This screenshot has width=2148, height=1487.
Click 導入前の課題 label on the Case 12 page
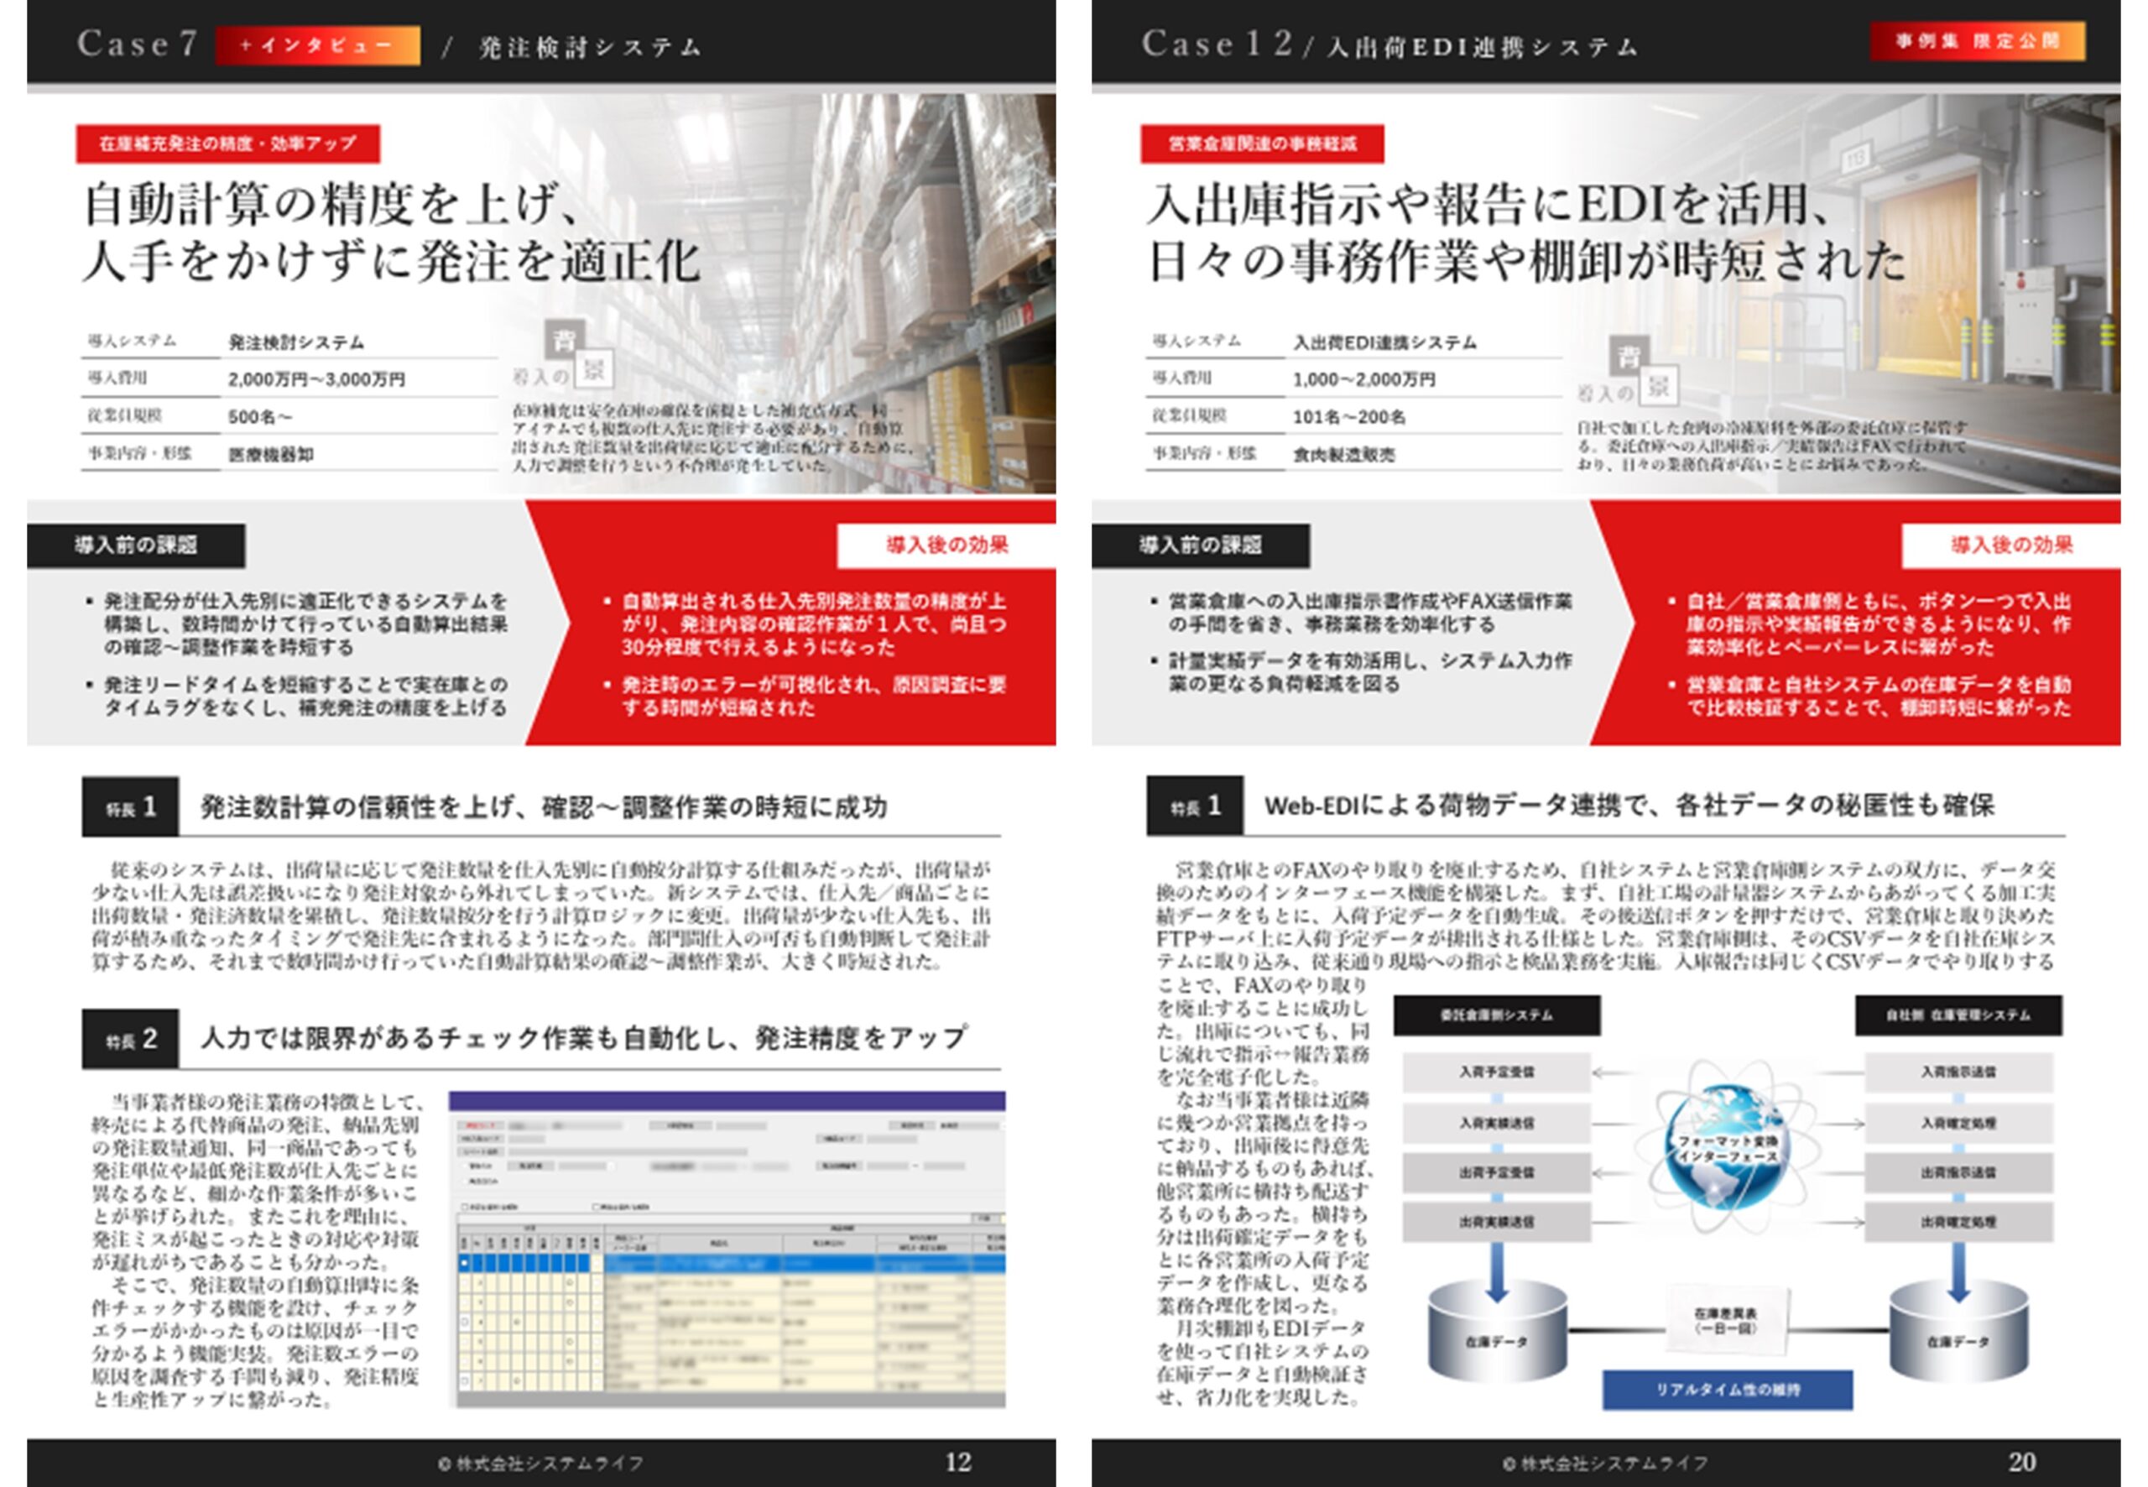coord(1201,545)
